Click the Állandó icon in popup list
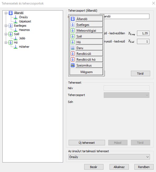The image size is (156, 172). coord(73,19)
